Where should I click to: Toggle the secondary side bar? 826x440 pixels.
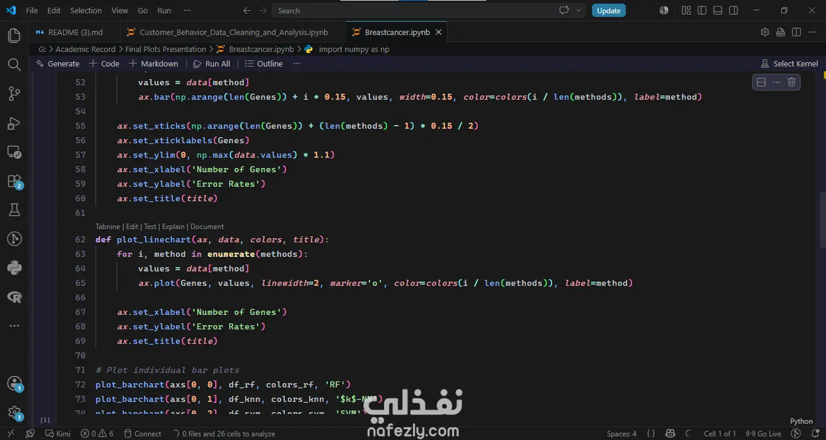click(733, 10)
